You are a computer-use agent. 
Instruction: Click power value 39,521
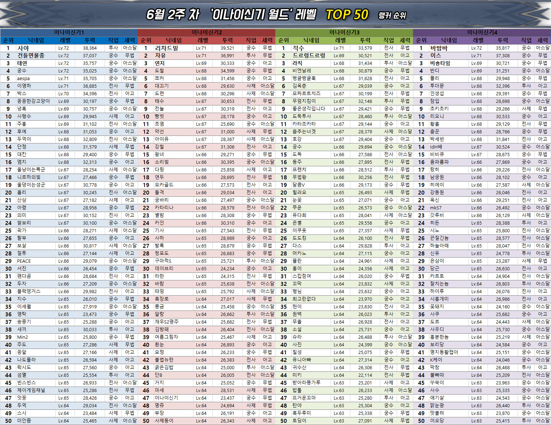pos(227,48)
